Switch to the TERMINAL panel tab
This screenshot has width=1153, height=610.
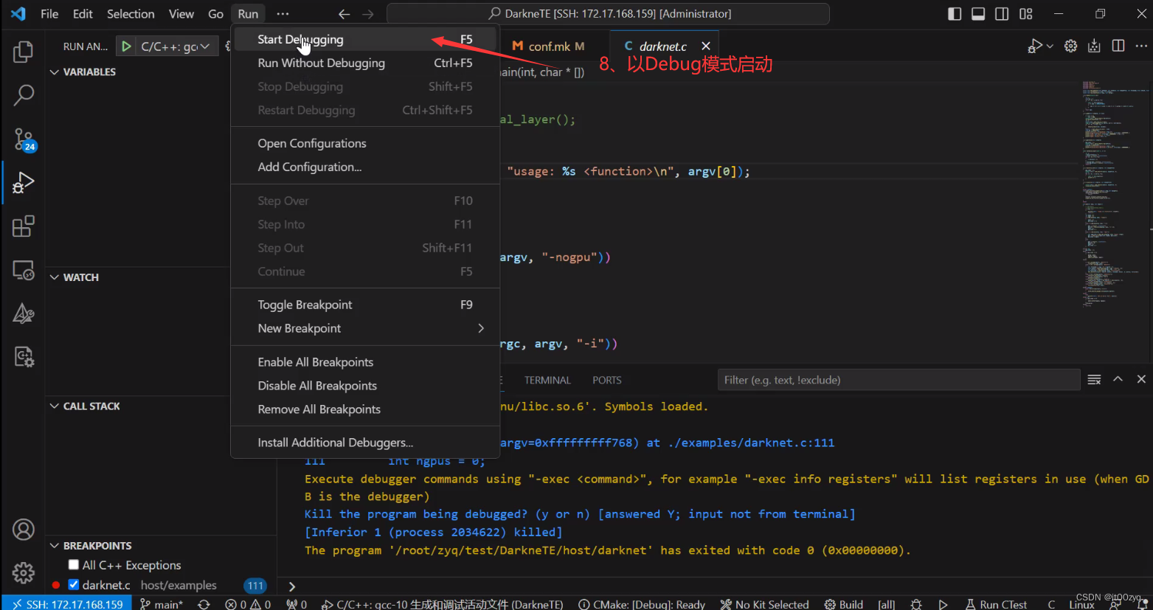pyautogui.click(x=547, y=380)
